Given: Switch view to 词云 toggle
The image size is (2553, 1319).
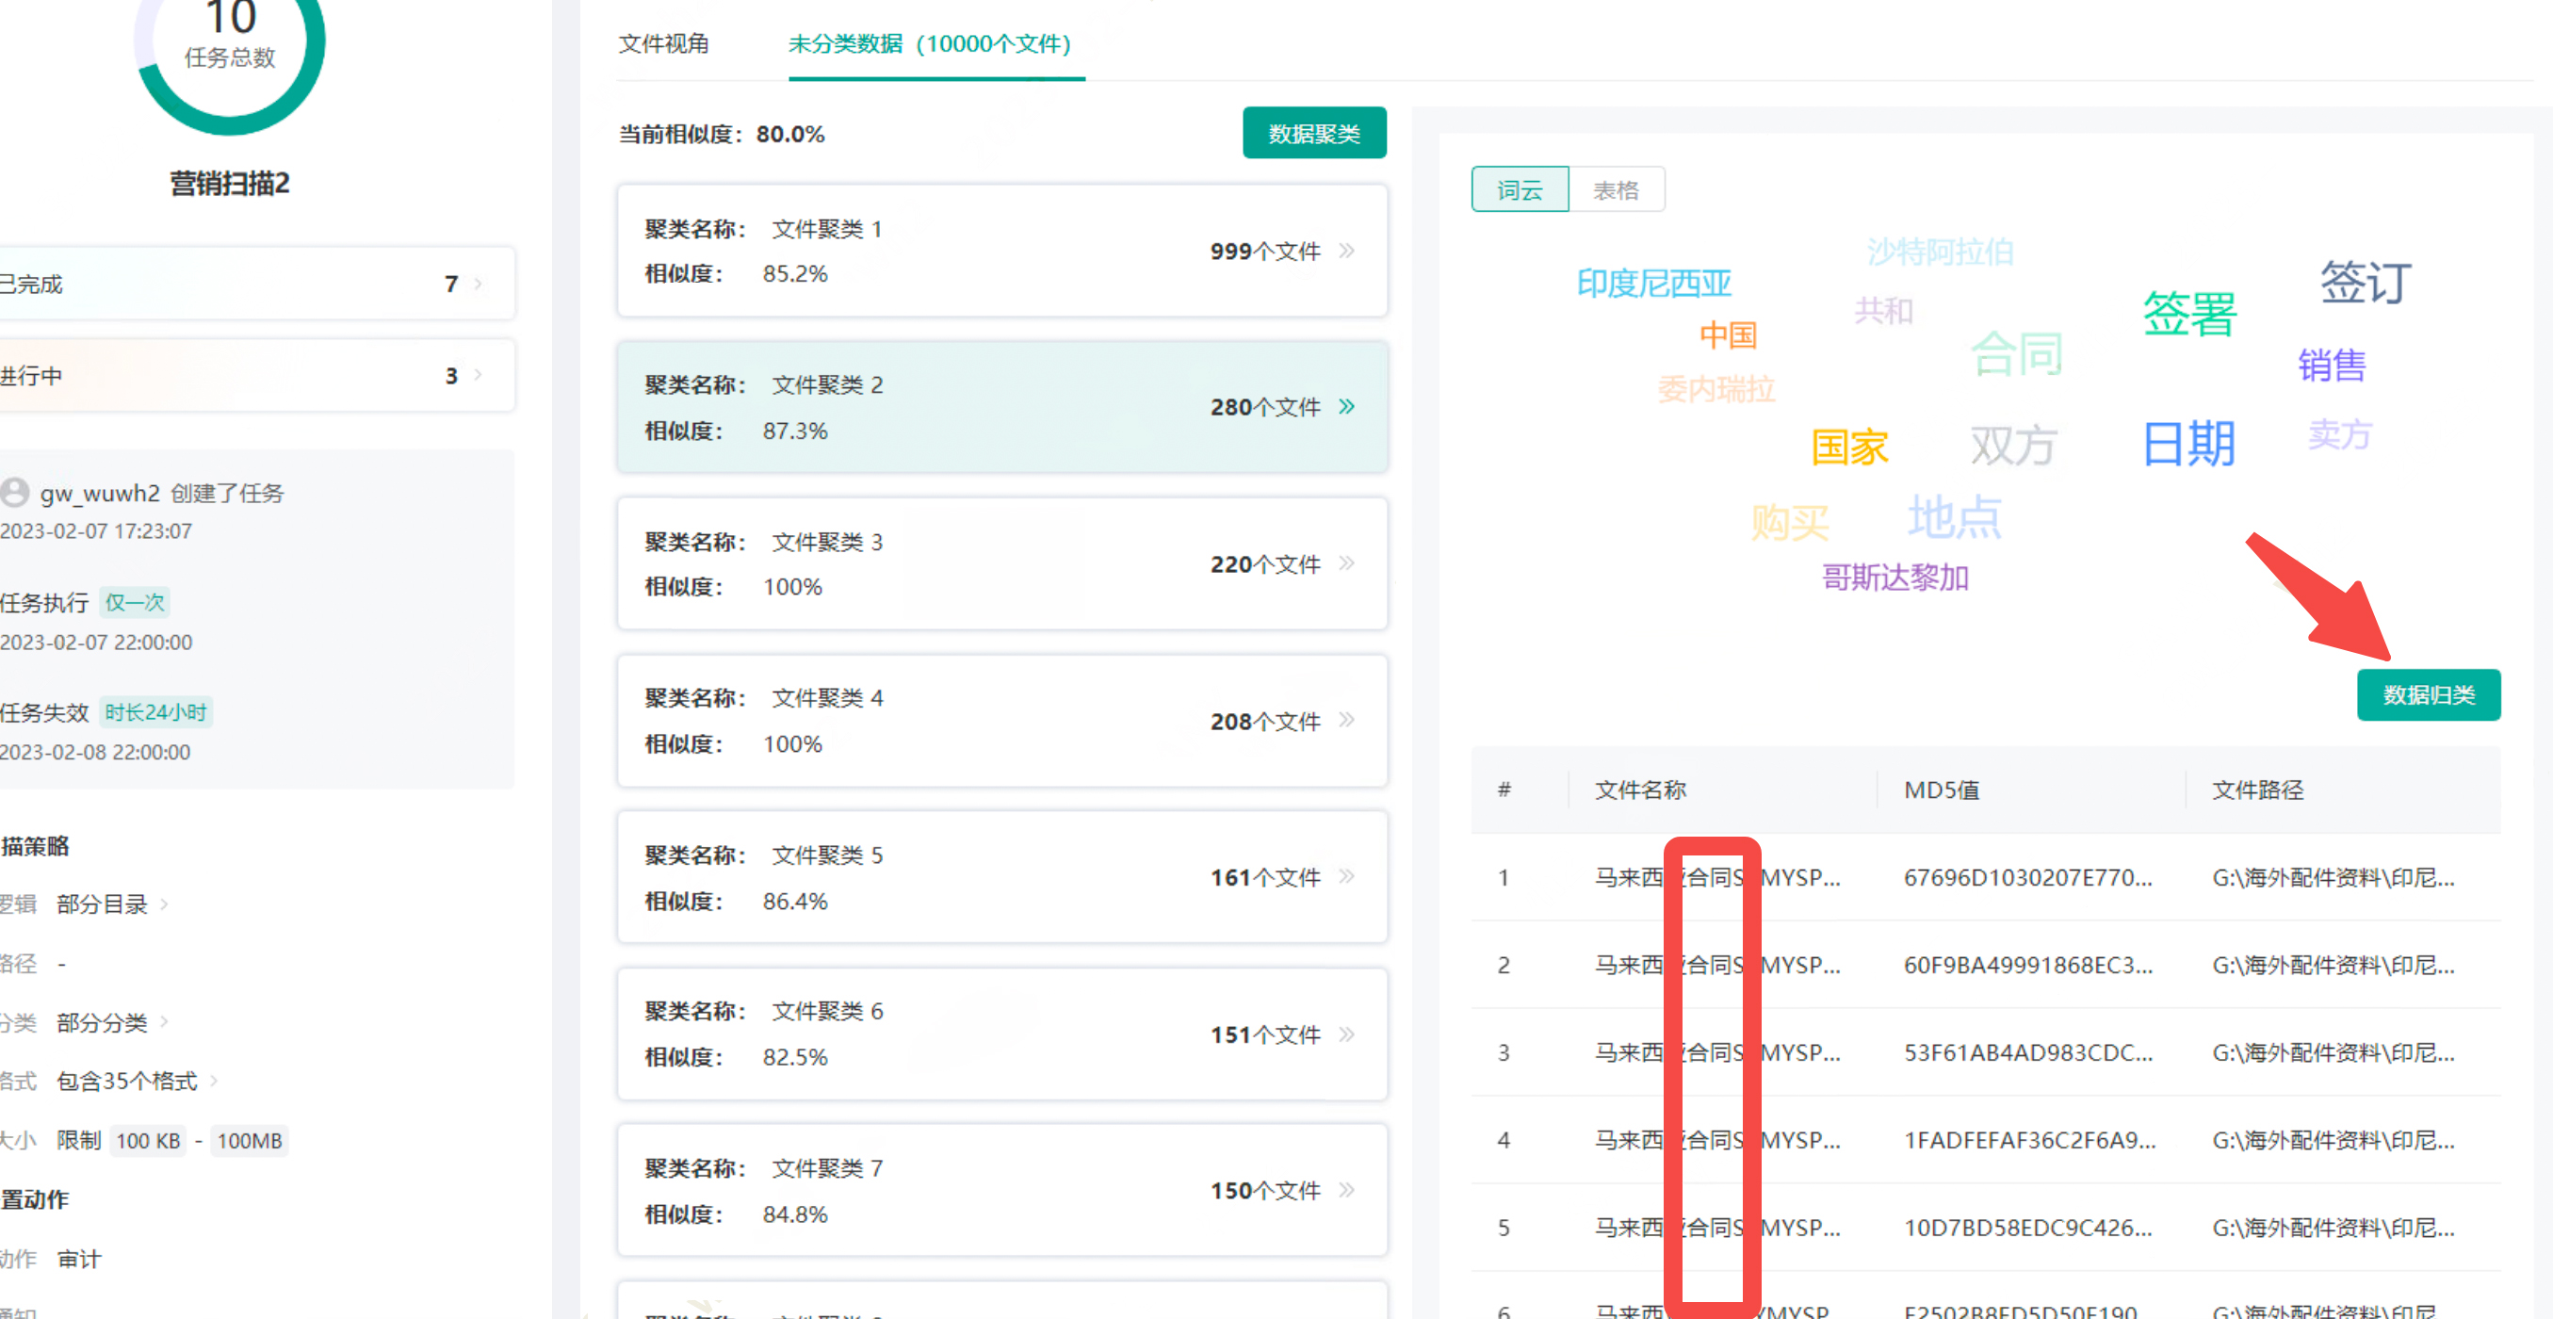Looking at the screenshot, I should click(1519, 189).
